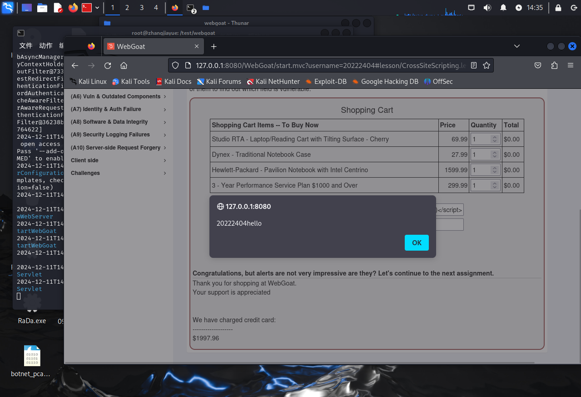Adjust volume via the speaker tray icon
This screenshot has height=397, width=581.
(487, 8)
